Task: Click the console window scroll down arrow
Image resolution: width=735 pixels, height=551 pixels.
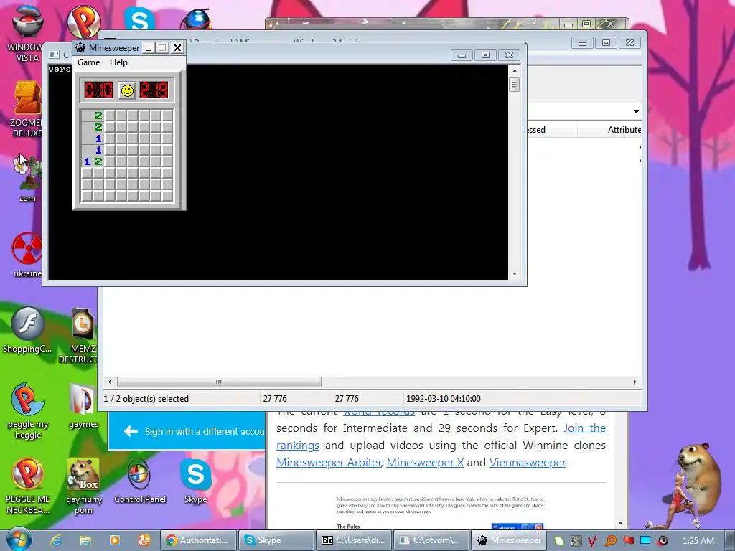Action: coord(514,273)
